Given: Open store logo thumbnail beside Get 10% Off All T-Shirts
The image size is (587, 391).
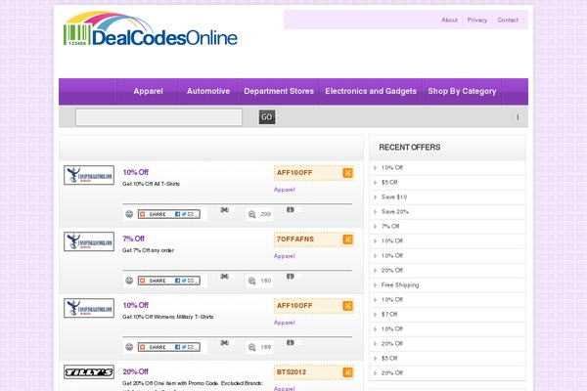Looking at the screenshot, I should click(x=89, y=175).
